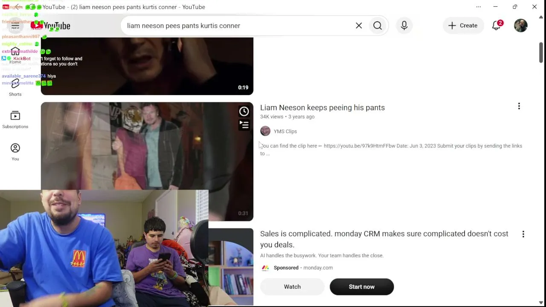Click the video description starting 'You can find the clip'
This screenshot has width=546, height=307.
coord(391,150)
